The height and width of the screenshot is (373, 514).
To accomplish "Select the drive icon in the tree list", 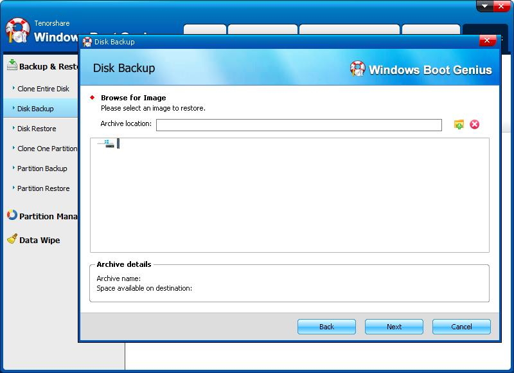I will click(x=109, y=144).
